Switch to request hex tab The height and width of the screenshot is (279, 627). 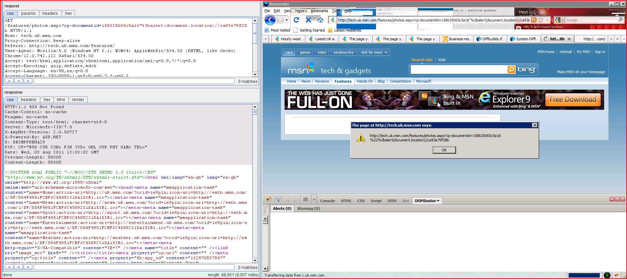(68, 13)
